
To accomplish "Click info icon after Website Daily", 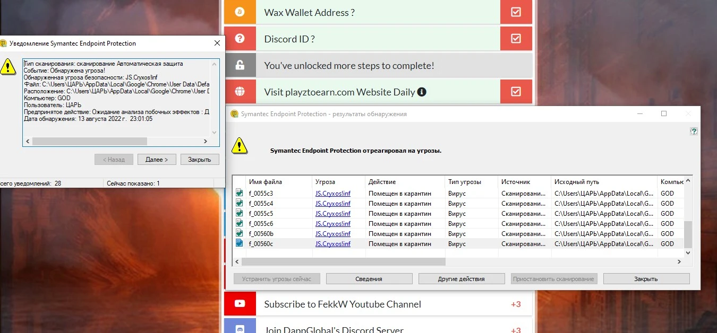I will (422, 92).
